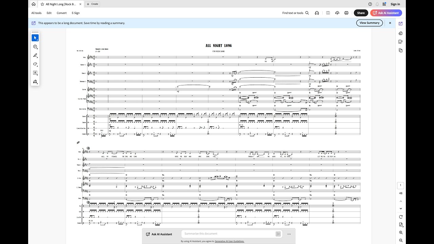Print the document

coord(346,13)
